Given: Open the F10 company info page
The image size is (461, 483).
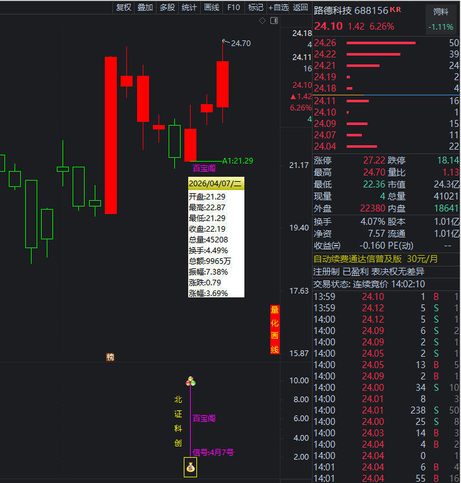Looking at the screenshot, I should coord(233,8).
